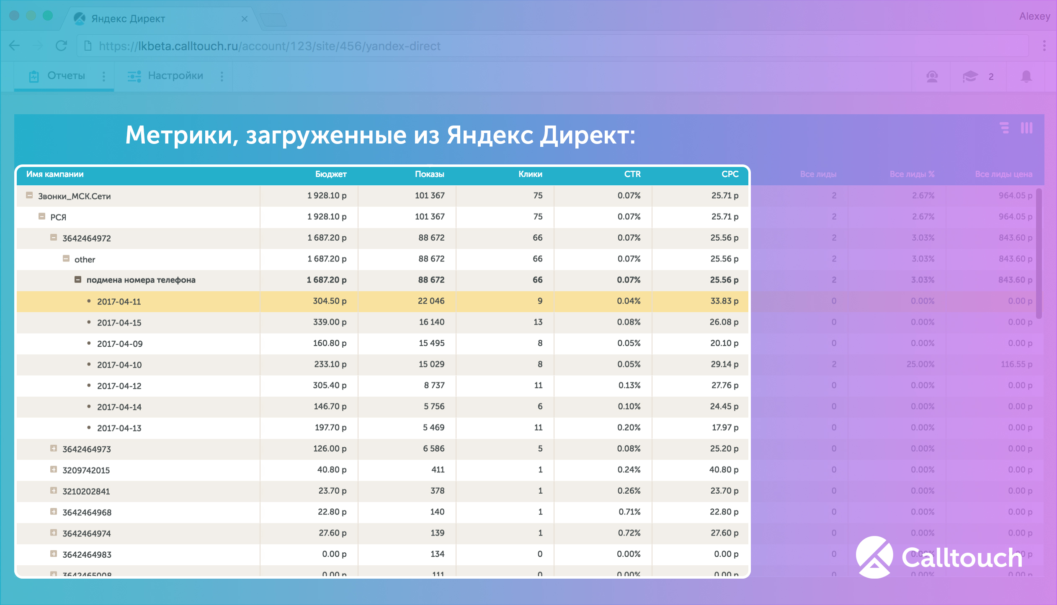The image size is (1057, 605).
Task: Open a new browser tab
Action: pos(273,19)
